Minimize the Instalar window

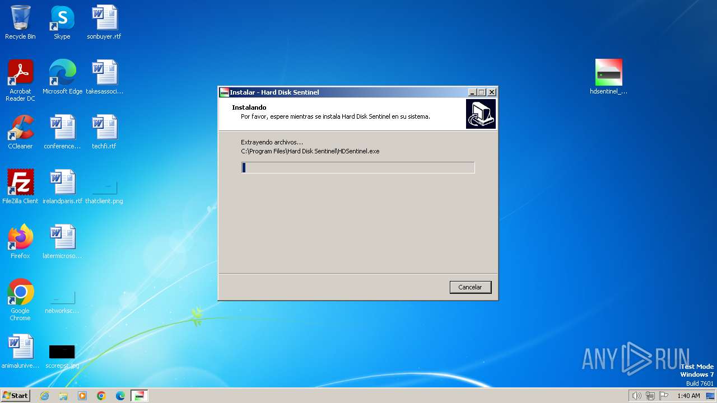pos(472,92)
